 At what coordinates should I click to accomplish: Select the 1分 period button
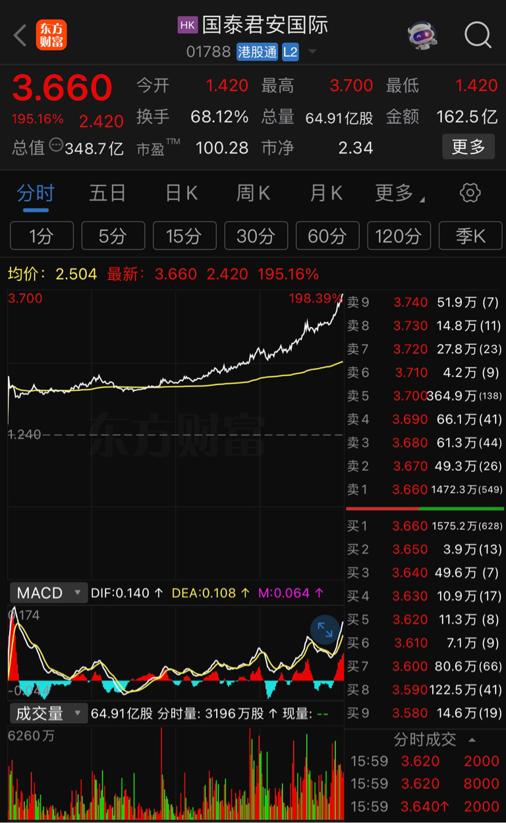pyautogui.click(x=42, y=235)
